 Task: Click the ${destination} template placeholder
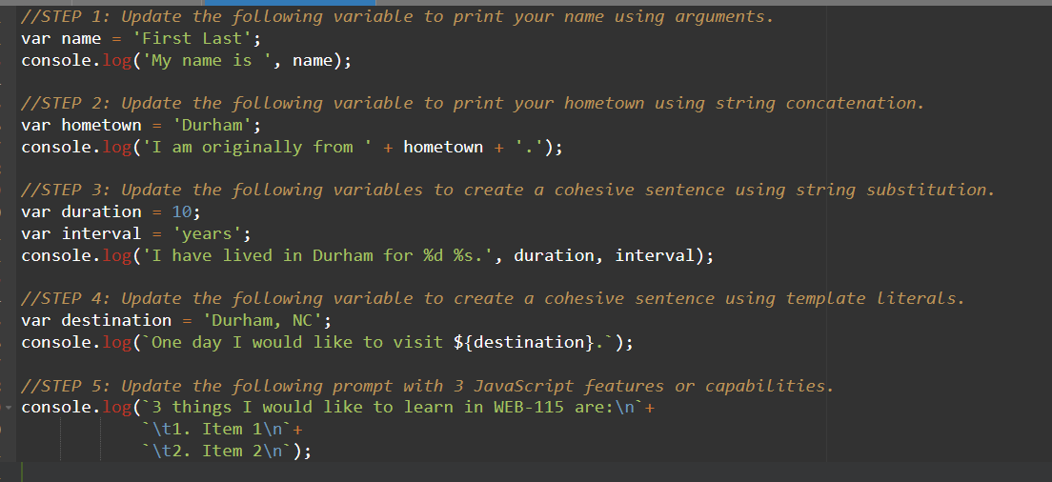[x=523, y=343]
